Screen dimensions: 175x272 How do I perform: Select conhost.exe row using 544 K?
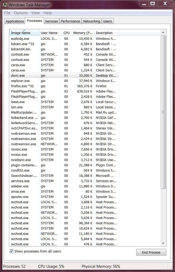(64, 60)
